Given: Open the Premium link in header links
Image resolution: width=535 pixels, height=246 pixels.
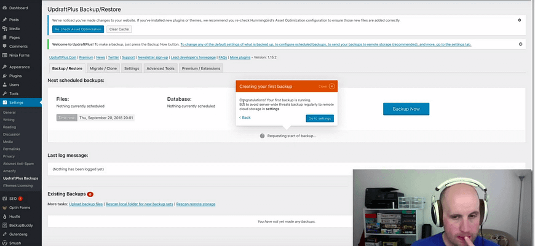Looking at the screenshot, I should 86,57.
